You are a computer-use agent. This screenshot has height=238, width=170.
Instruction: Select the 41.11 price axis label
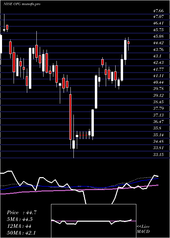(x=158, y=76)
